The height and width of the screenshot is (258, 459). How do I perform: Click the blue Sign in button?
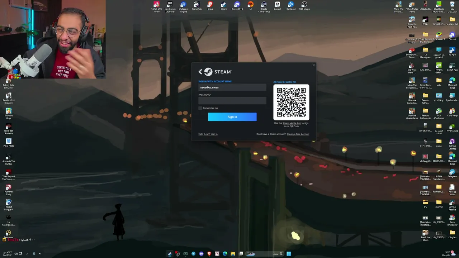[232, 117]
